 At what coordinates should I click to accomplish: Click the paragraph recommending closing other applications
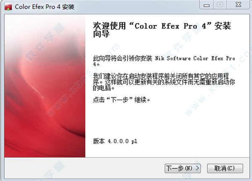pyautogui.click(x=164, y=82)
